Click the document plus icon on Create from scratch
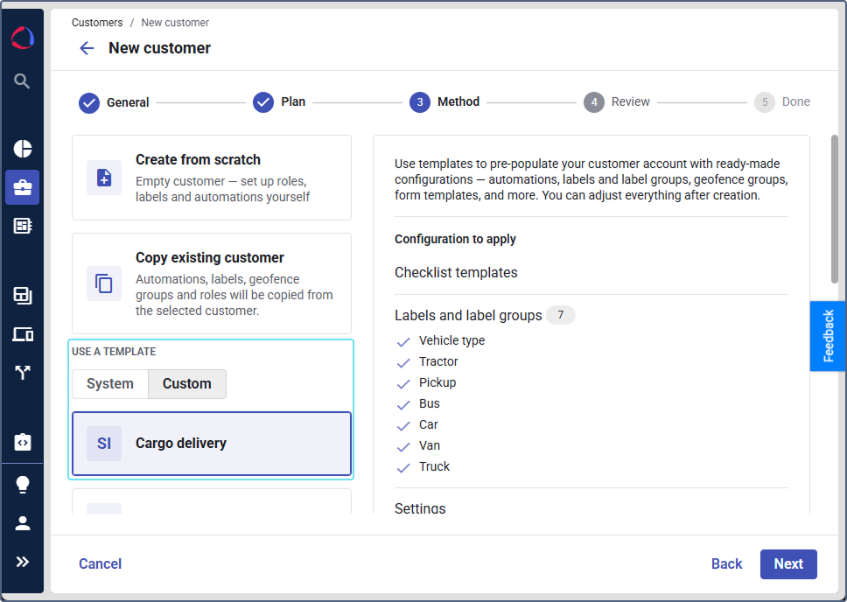The image size is (847, 602). (104, 178)
